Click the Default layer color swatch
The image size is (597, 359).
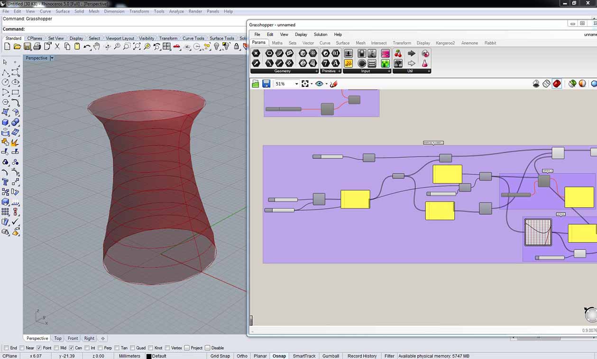[x=149, y=356]
